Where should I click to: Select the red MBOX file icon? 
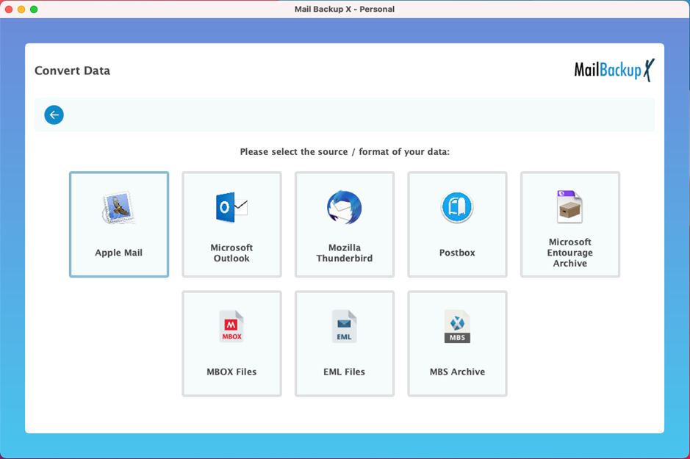231,326
